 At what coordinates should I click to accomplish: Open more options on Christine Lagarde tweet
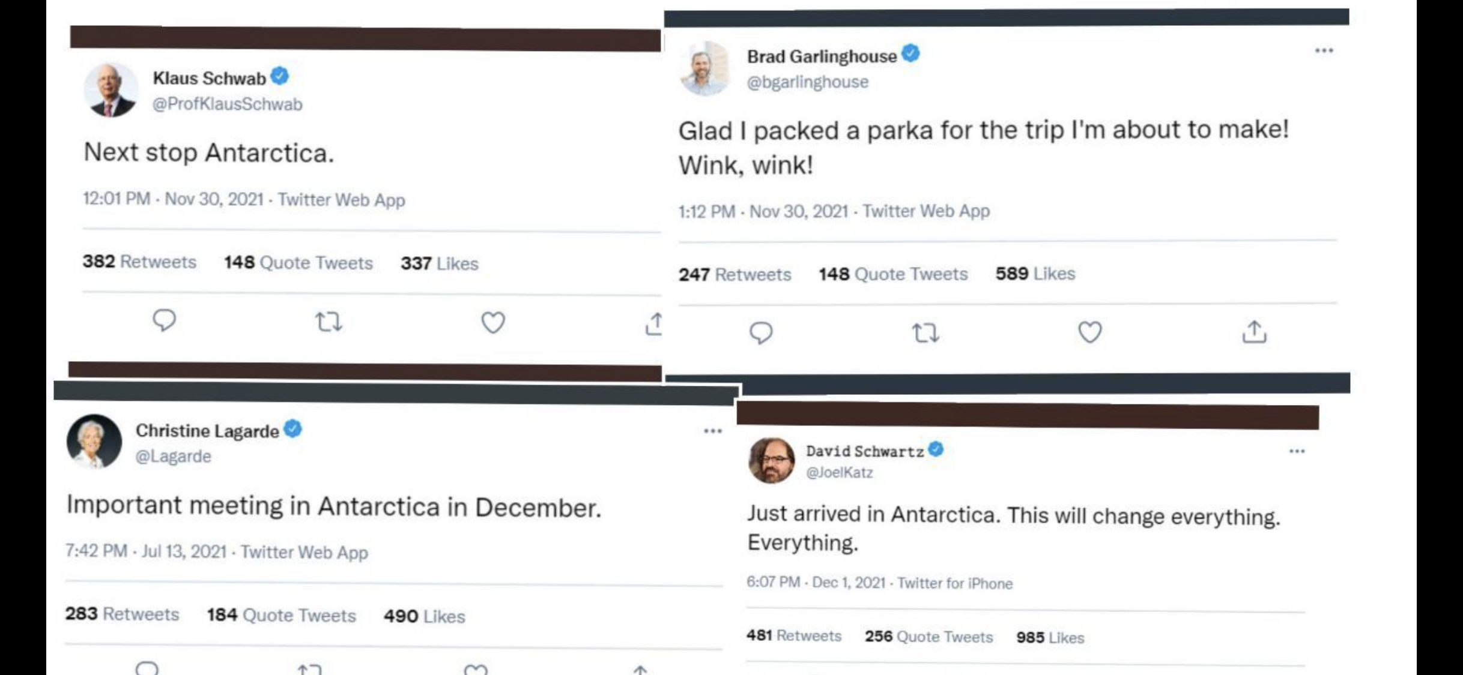coord(712,431)
